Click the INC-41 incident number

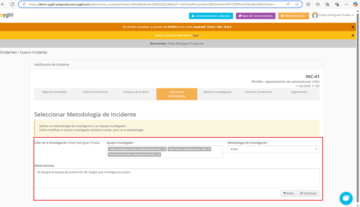coord(312,77)
